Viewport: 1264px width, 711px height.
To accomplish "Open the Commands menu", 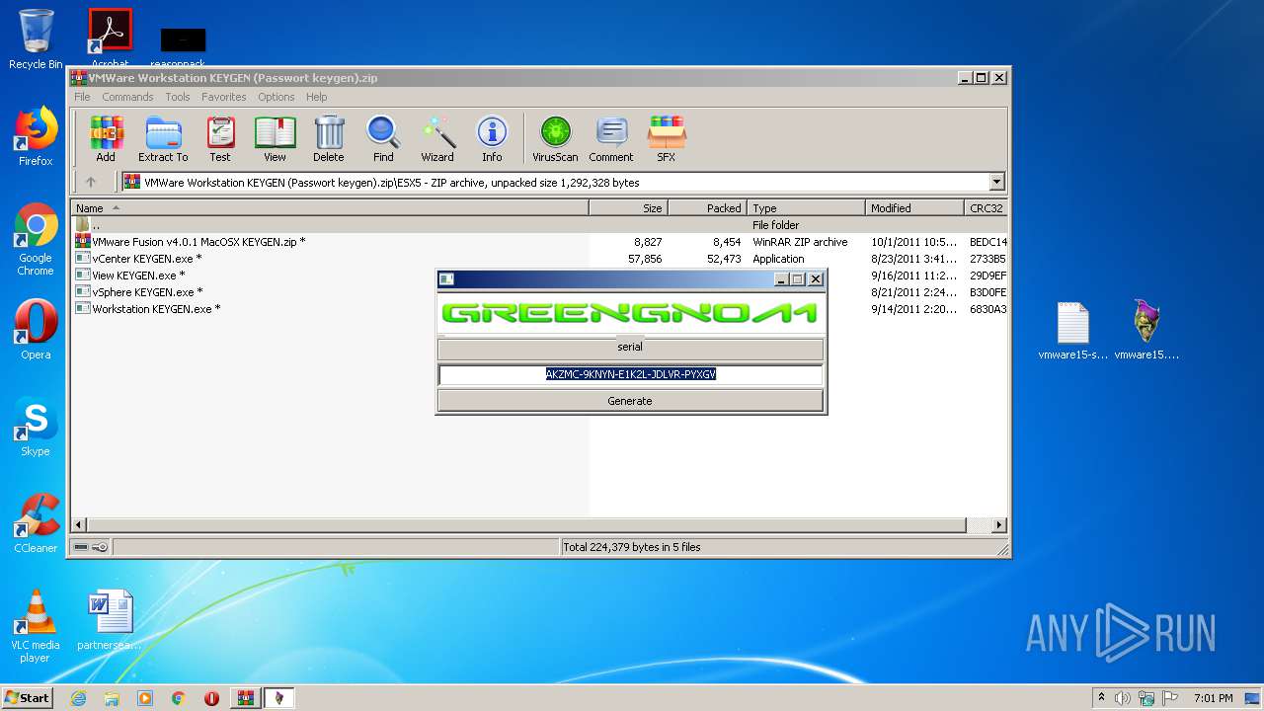I will pyautogui.click(x=127, y=97).
